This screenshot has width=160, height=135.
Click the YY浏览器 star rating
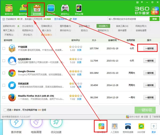click(76, 47)
